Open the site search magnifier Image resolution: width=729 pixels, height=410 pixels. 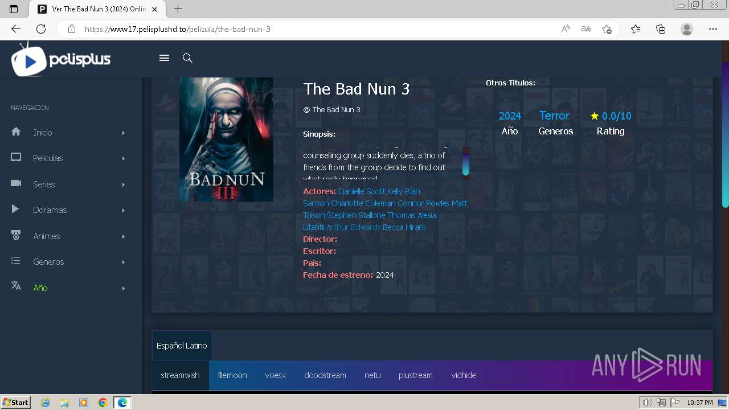point(187,58)
